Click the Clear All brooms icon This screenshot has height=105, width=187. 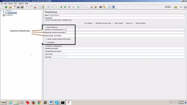point(96,7)
